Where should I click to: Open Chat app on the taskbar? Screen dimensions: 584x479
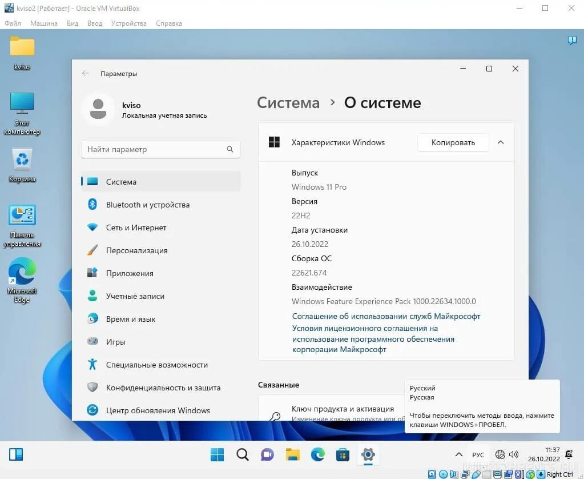pos(267,454)
